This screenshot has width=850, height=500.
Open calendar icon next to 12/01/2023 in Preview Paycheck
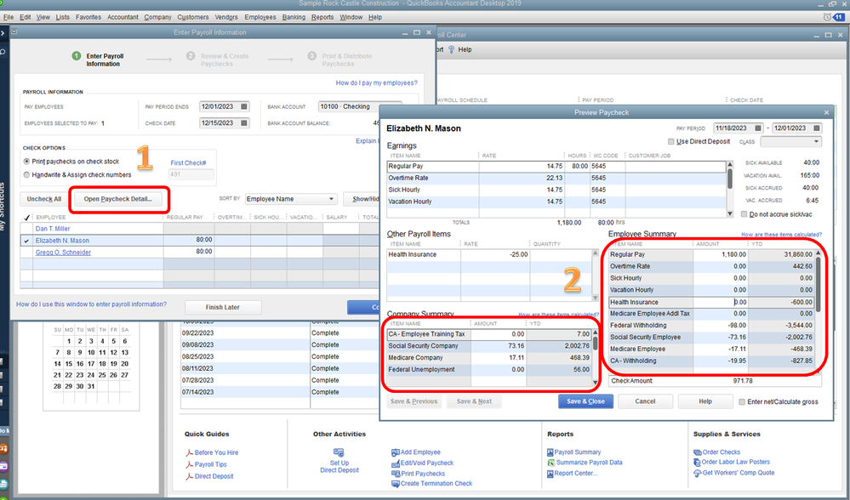click(816, 128)
